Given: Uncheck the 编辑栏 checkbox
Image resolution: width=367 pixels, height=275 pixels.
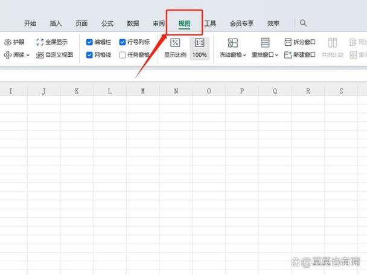Looking at the screenshot, I should [x=89, y=42].
